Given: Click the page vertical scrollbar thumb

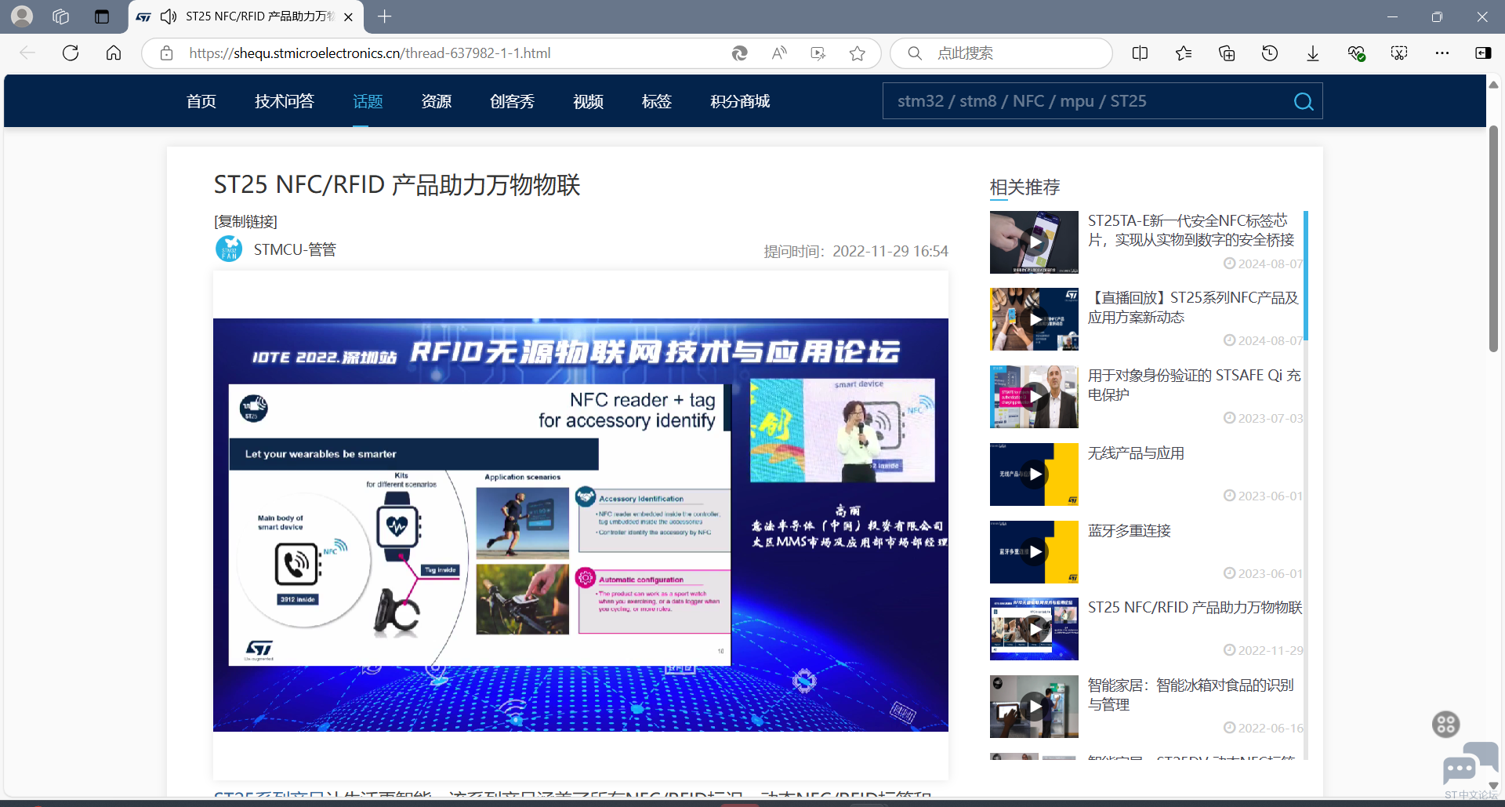Looking at the screenshot, I should [1493, 238].
